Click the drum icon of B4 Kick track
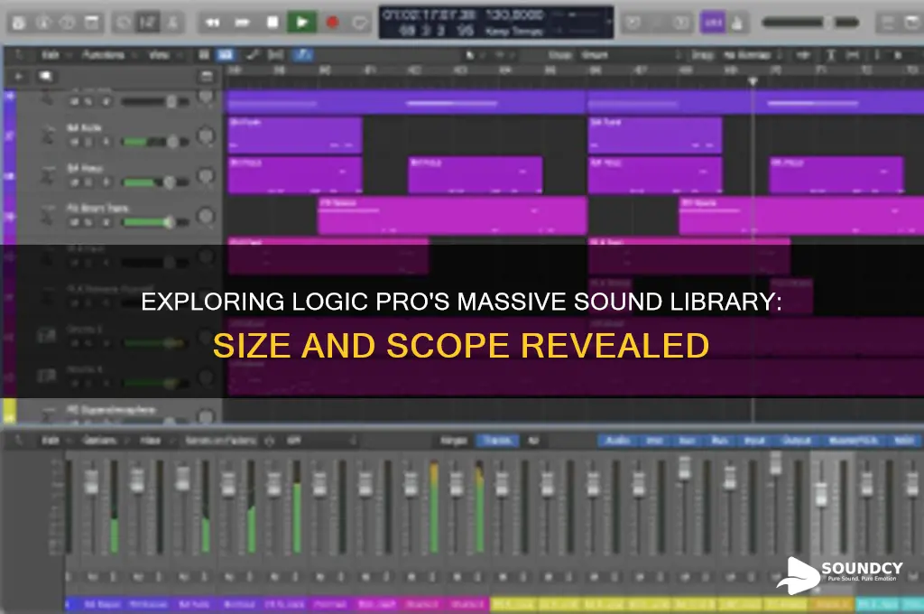Screen dimensions: 924x614 47,136
